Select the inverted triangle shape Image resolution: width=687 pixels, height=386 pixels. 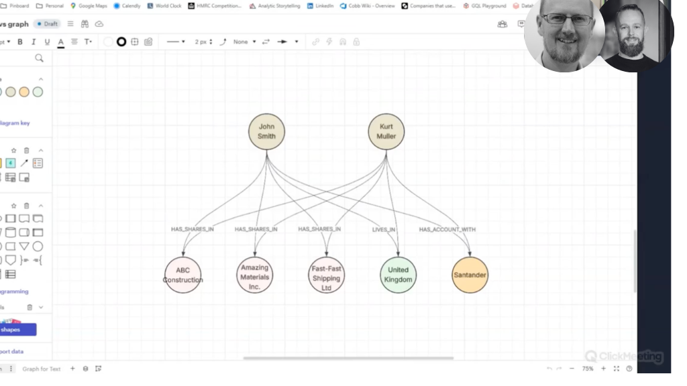click(x=24, y=247)
